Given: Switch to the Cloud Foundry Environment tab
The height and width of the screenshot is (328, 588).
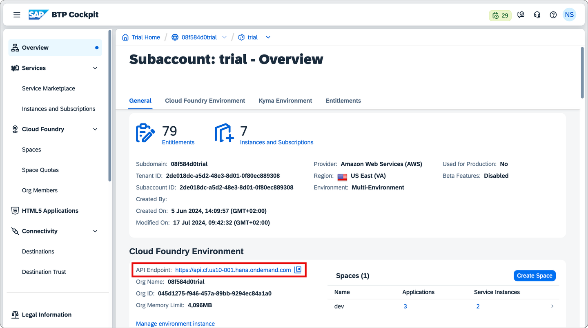Looking at the screenshot, I should 205,101.
